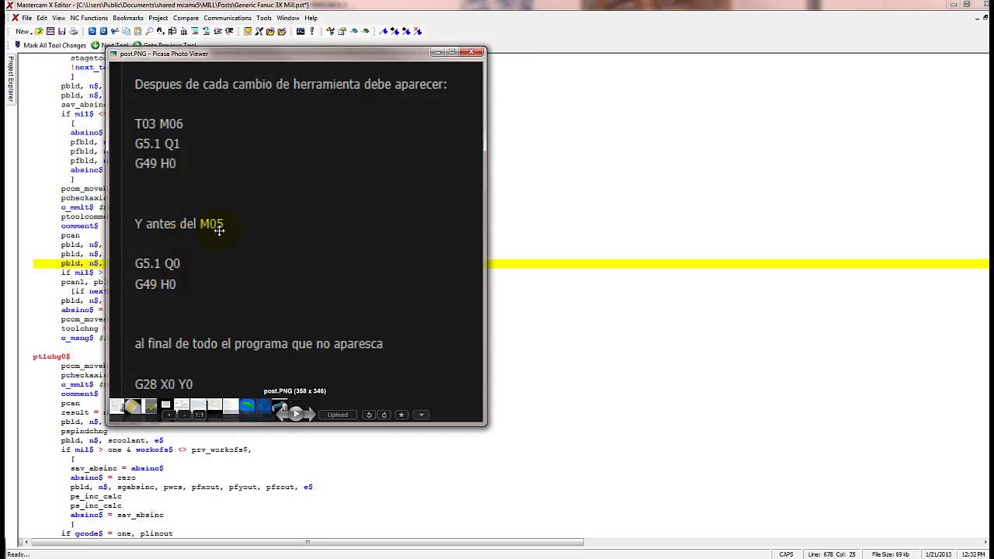Click Mark All Tool Changes button

[x=50, y=45]
